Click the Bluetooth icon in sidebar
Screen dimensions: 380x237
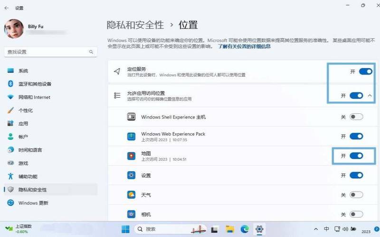click(10, 84)
